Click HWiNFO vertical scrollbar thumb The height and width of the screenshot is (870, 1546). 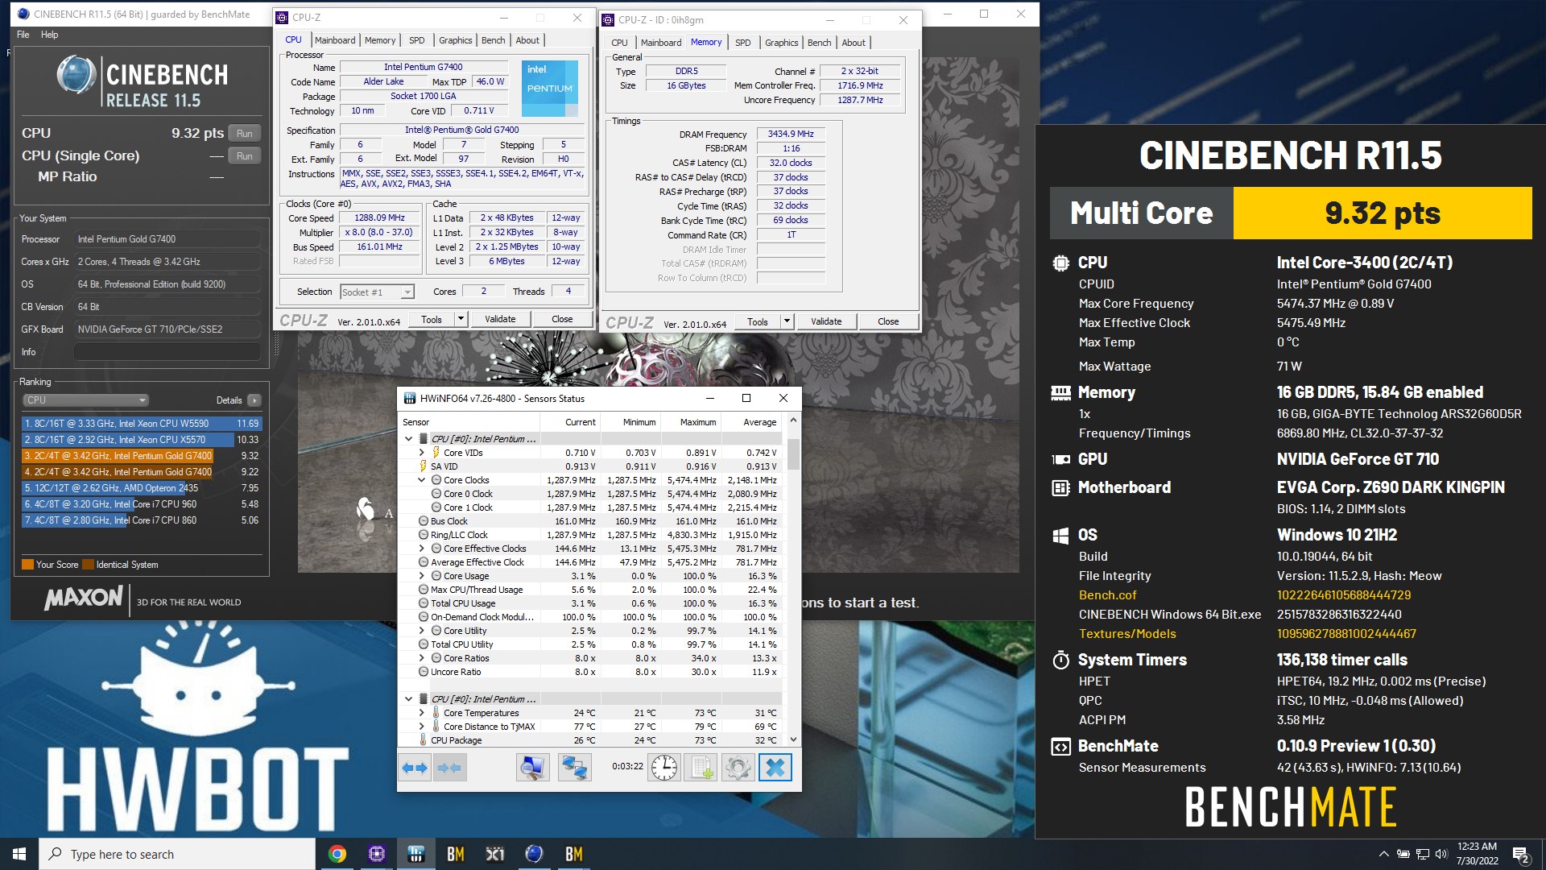pyautogui.click(x=793, y=454)
